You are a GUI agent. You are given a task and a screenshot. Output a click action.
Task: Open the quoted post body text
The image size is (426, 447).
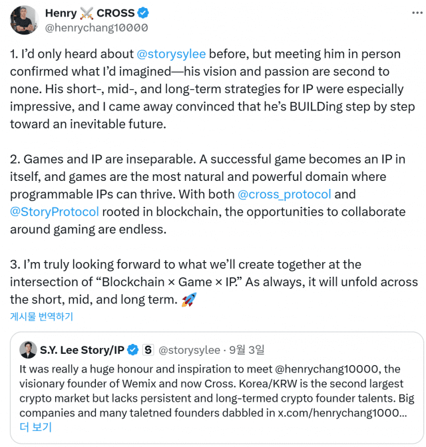click(x=200, y=390)
